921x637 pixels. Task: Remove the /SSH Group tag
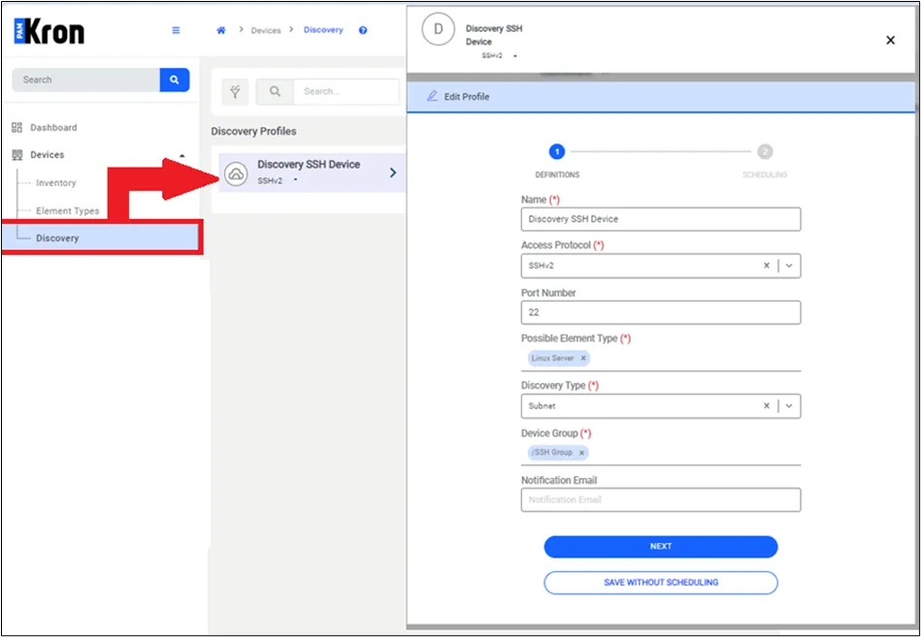(581, 453)
